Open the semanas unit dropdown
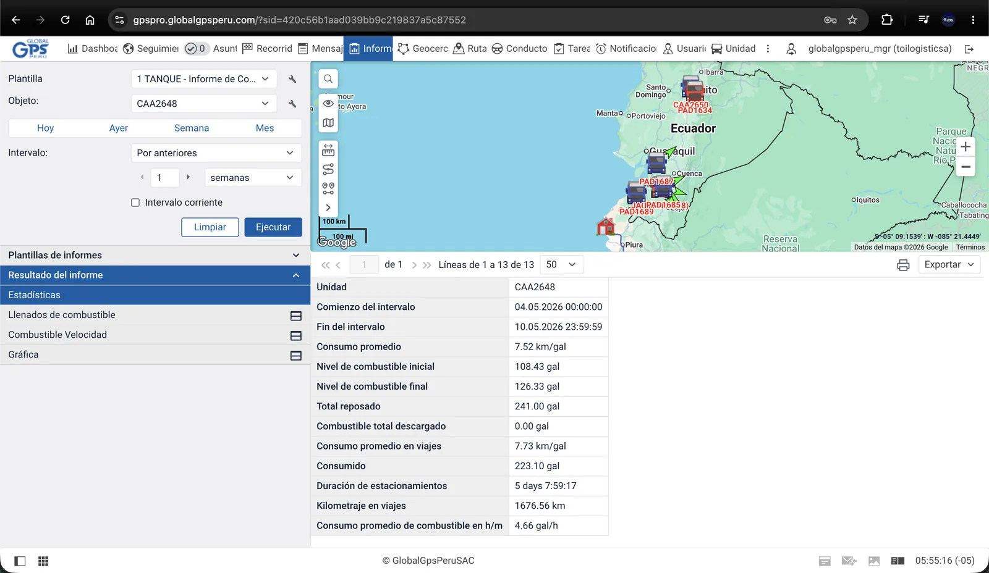 (253, 178)
